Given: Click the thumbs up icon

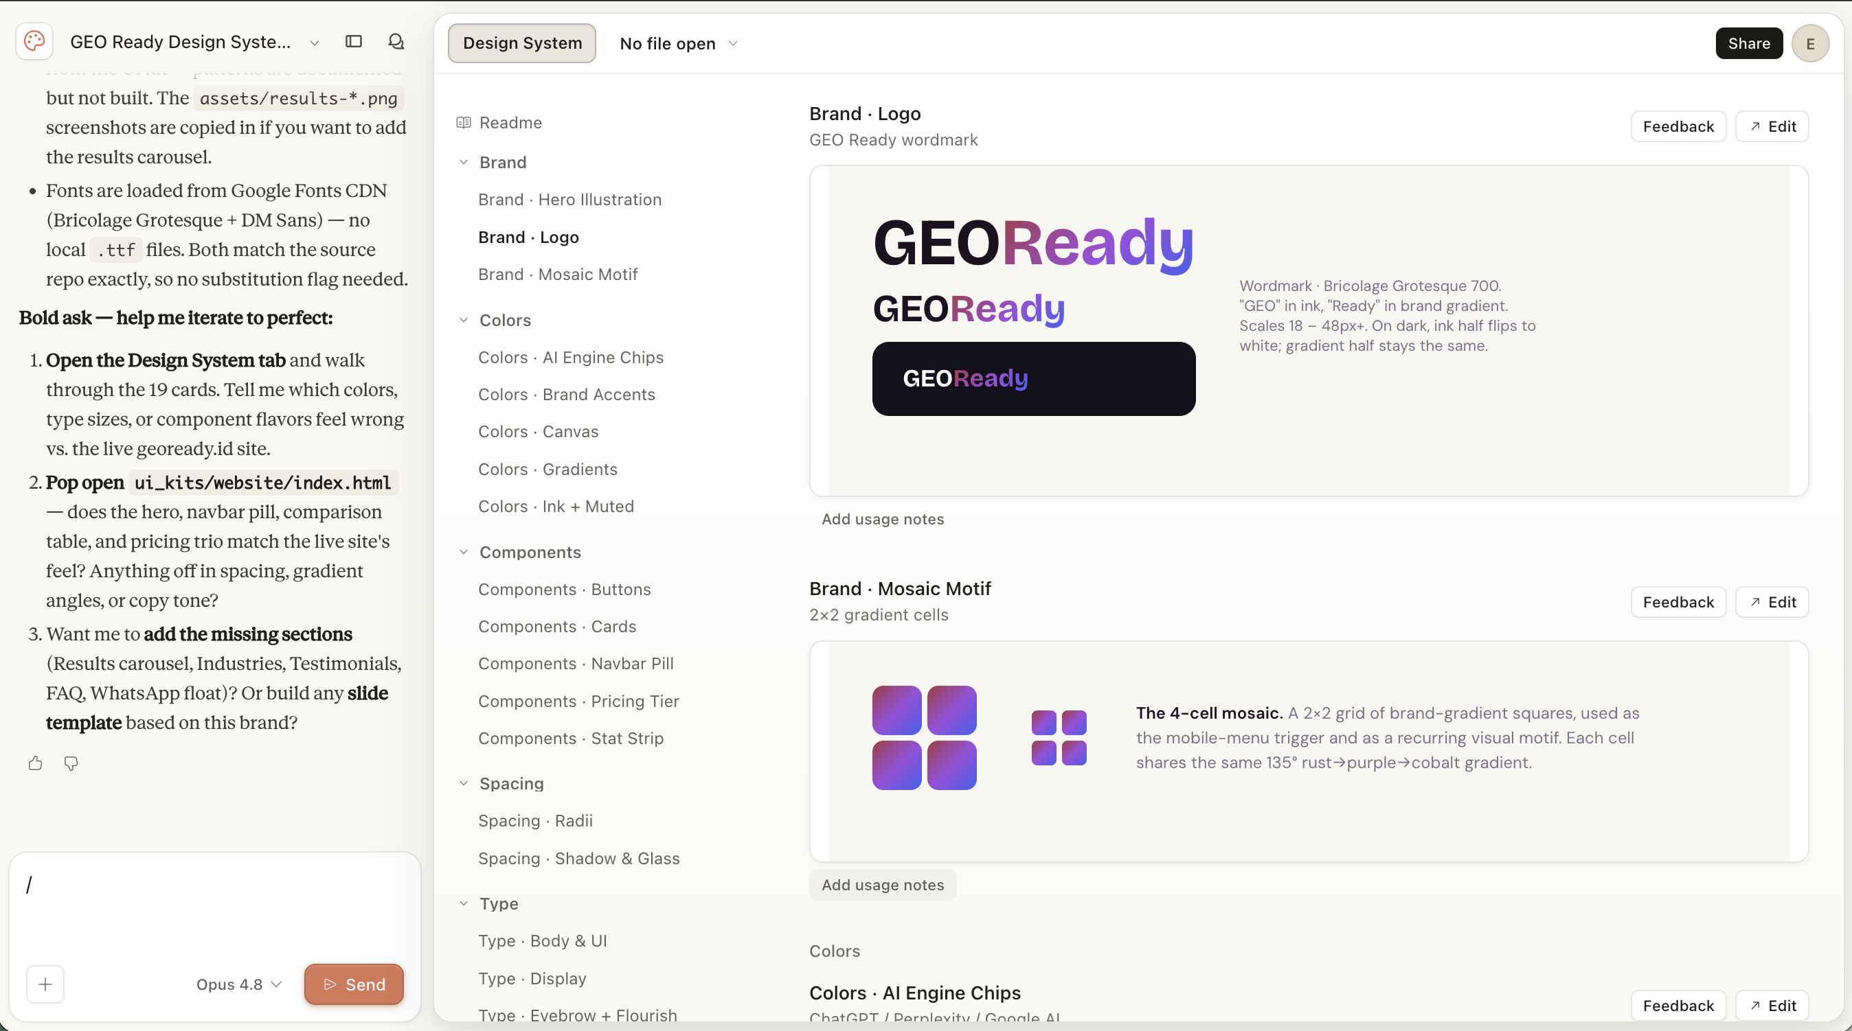Looking at the screenshot, I should [35, 763].
